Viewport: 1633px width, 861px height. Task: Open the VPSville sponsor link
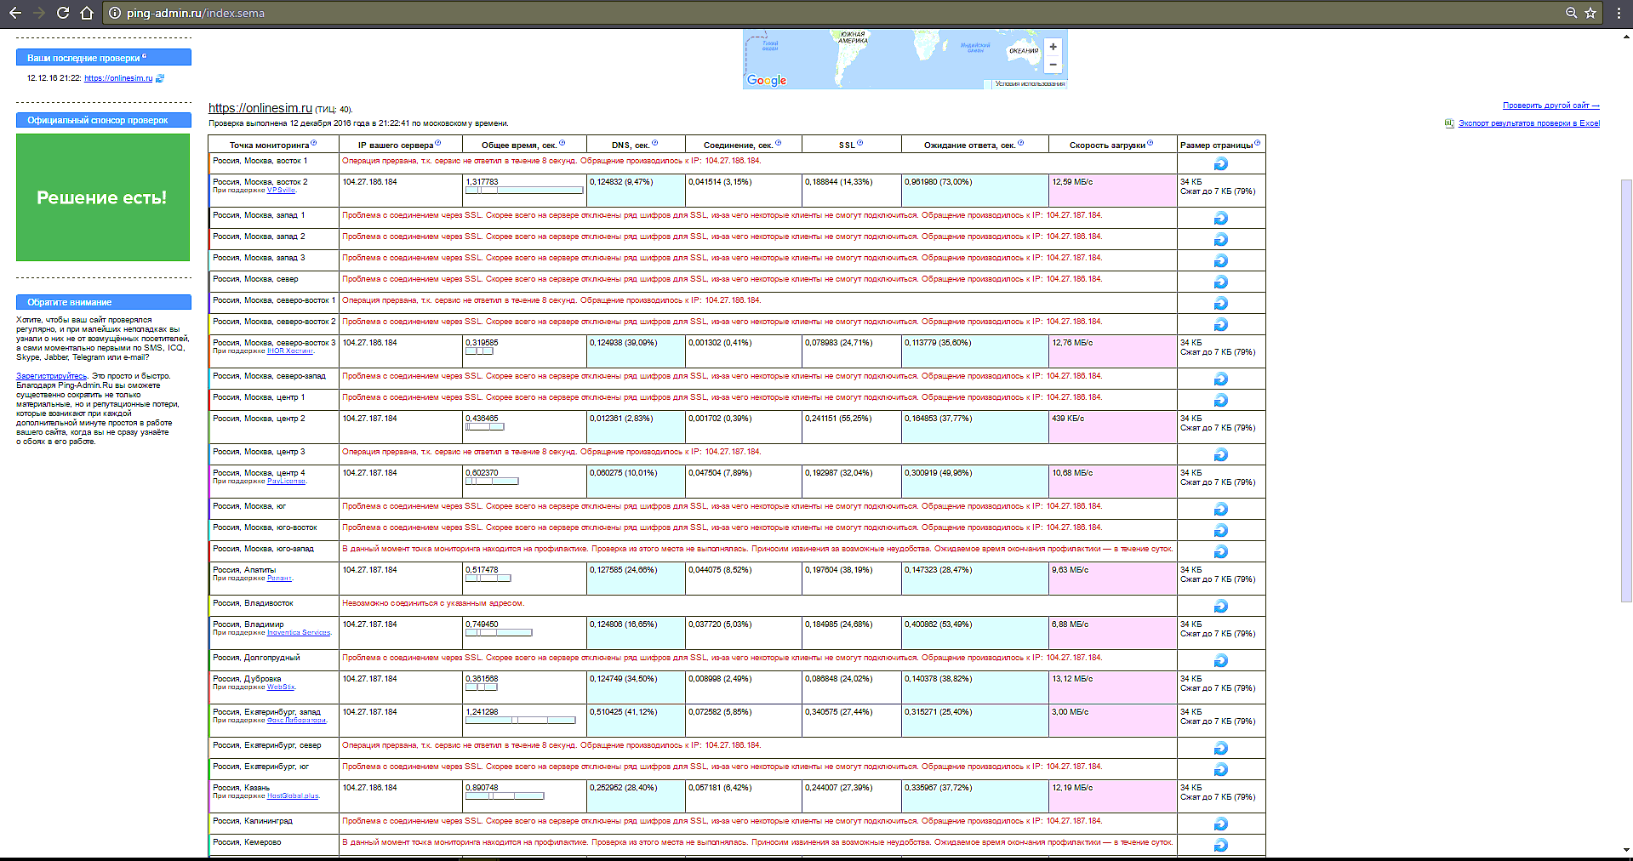tap(281, 191)
